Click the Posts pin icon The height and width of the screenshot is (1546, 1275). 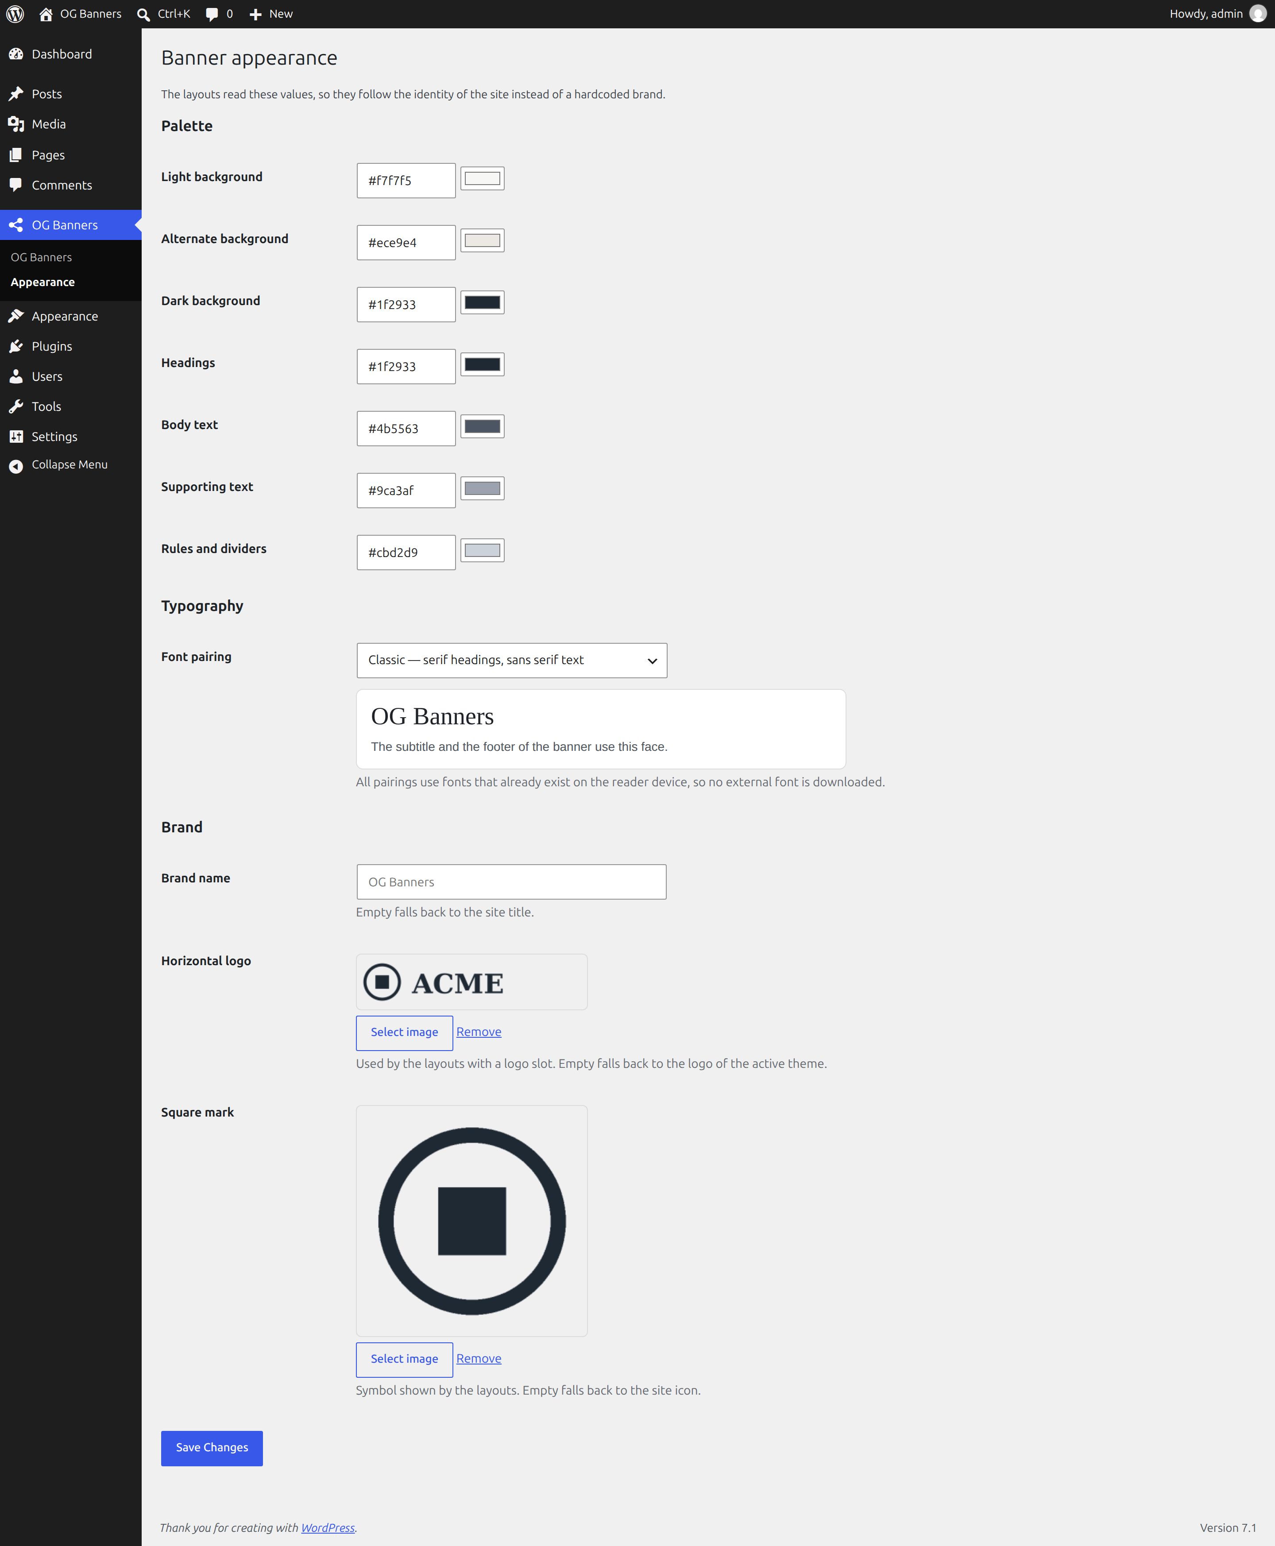click(16, 94)
